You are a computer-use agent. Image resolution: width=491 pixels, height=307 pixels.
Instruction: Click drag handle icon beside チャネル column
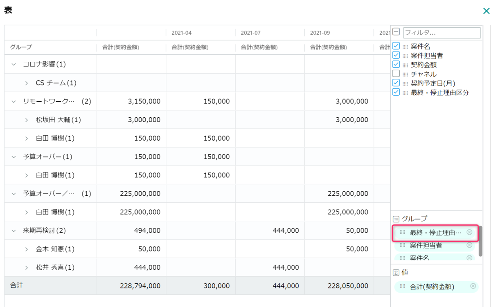[x=405, y=74]
